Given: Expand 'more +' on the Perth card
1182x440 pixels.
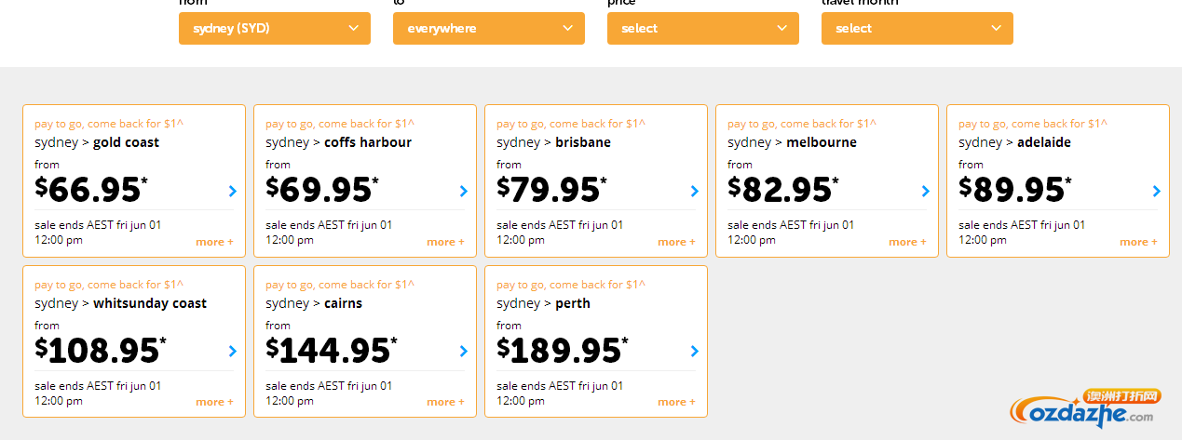Looking at the screenshot, I should pyautogui.click(x=676, y=402).
